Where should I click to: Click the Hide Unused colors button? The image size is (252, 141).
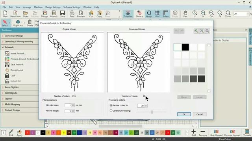pos(216,133)
